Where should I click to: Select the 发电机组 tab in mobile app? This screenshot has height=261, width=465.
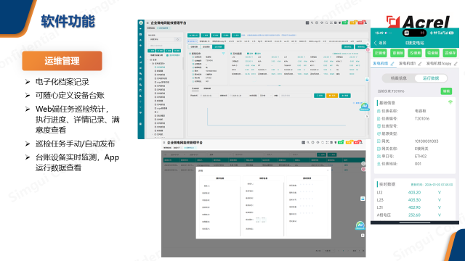coord(380,64)
